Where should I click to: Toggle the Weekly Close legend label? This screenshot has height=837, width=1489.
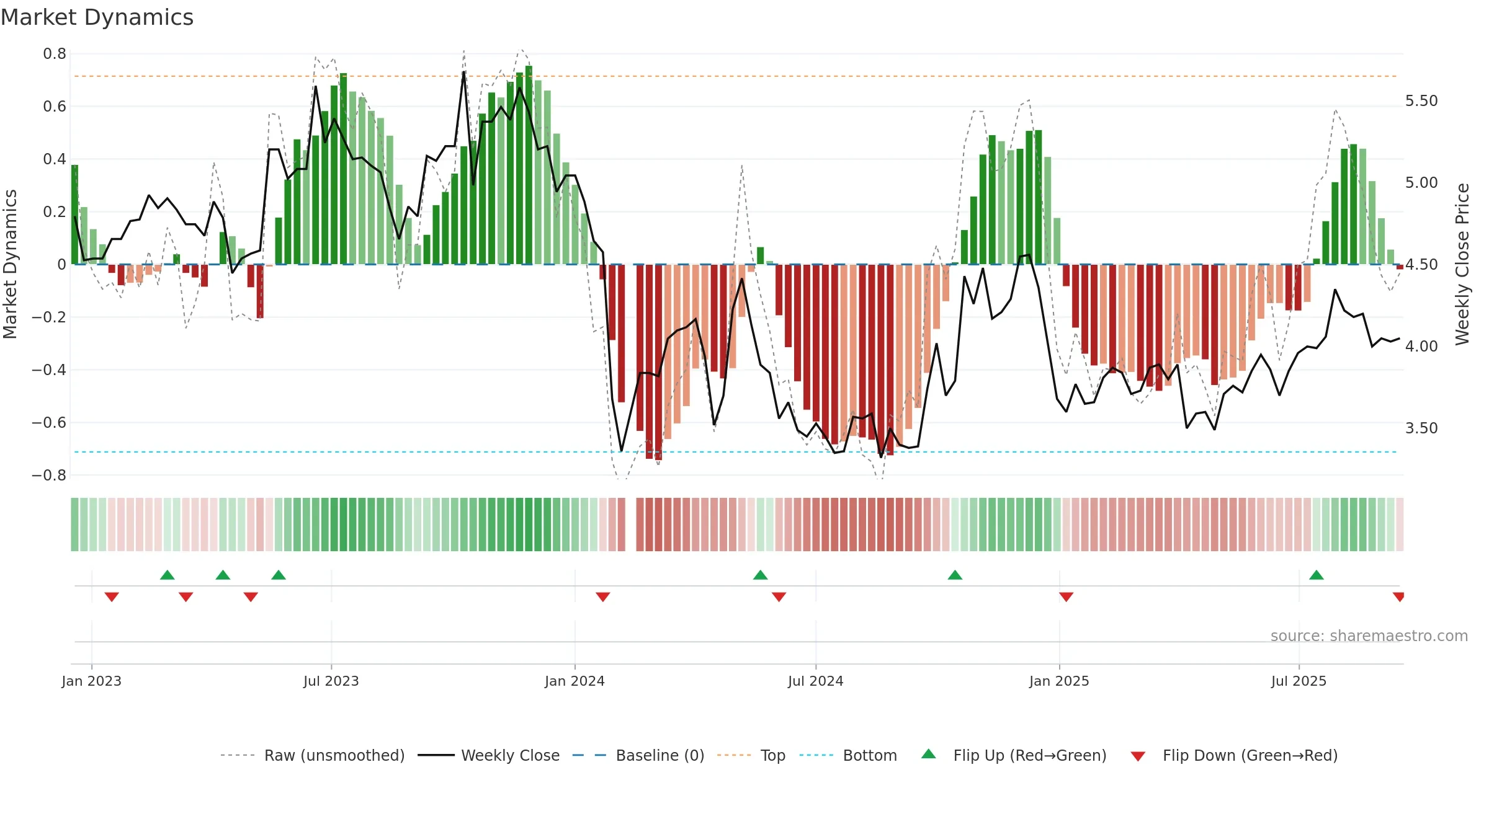coord(511,755)
